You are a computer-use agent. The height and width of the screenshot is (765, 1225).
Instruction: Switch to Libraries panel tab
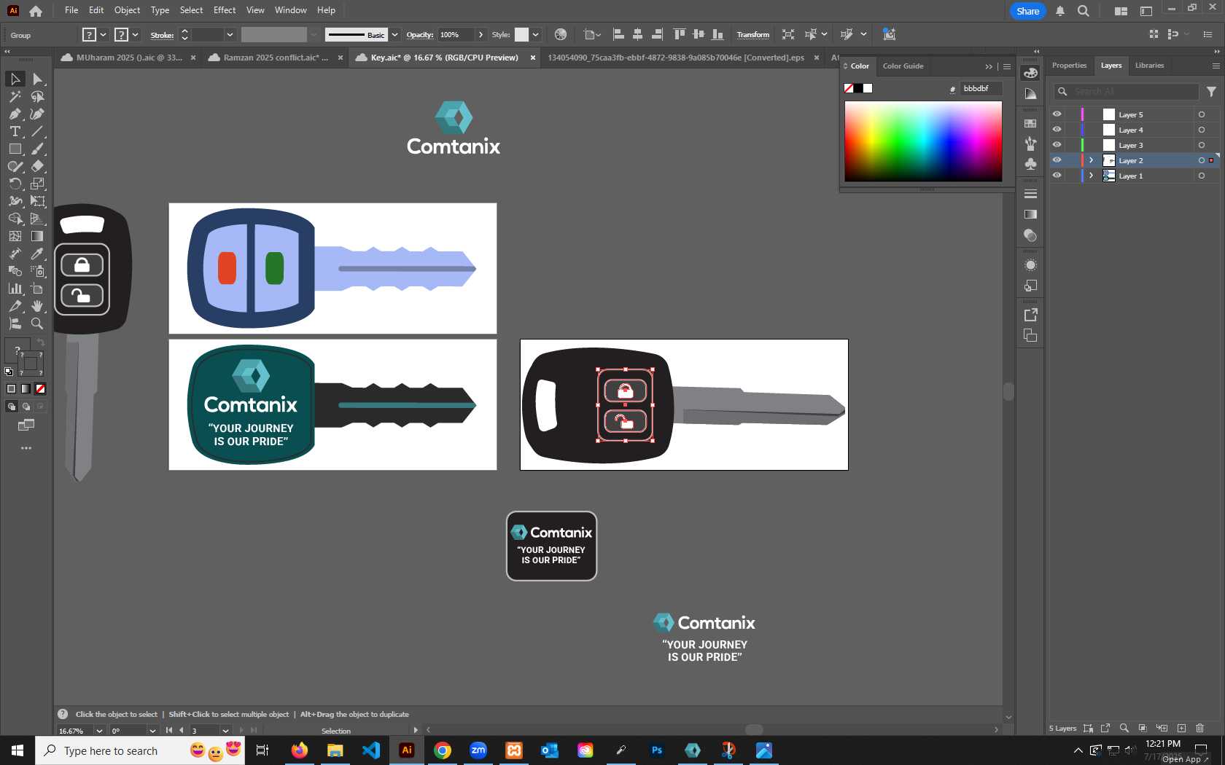[1149, 66]
